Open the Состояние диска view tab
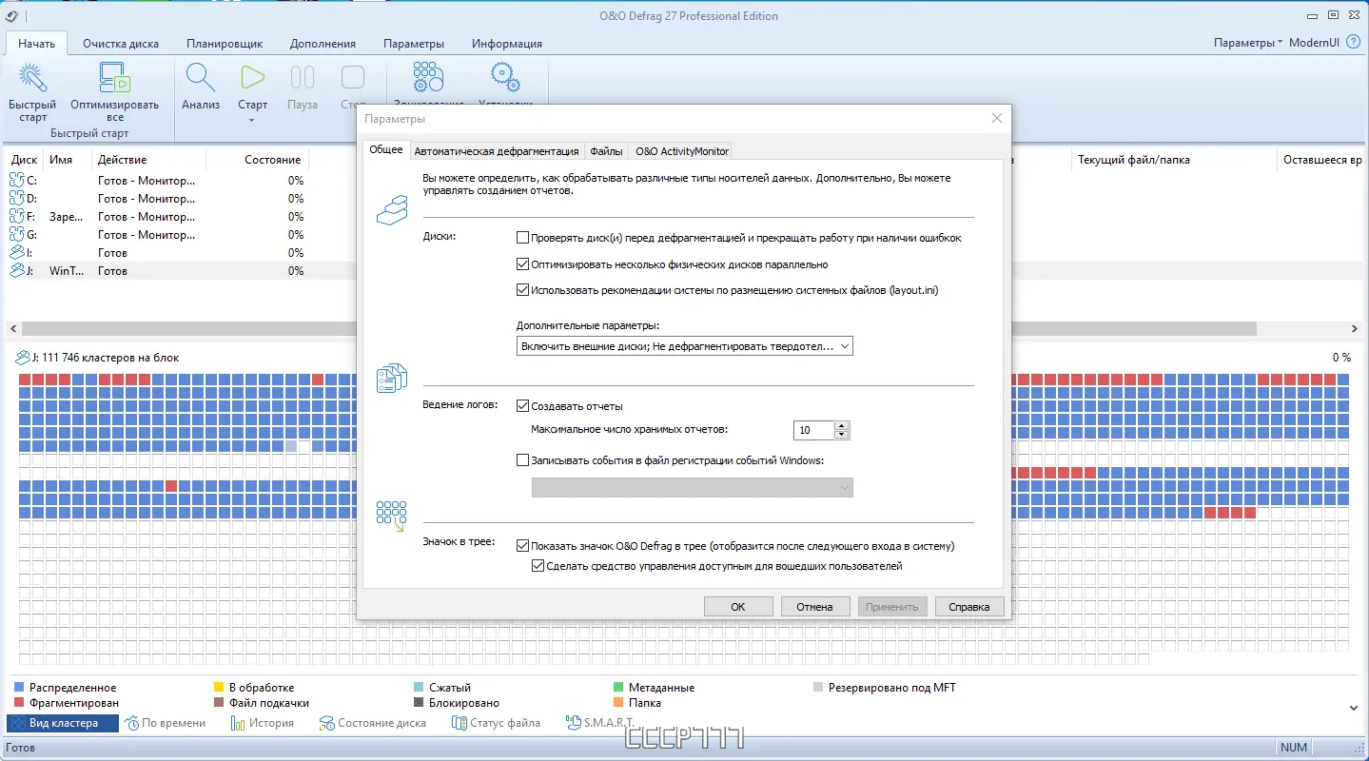This screenshot has width=1369, height=761. coord(373,723)
